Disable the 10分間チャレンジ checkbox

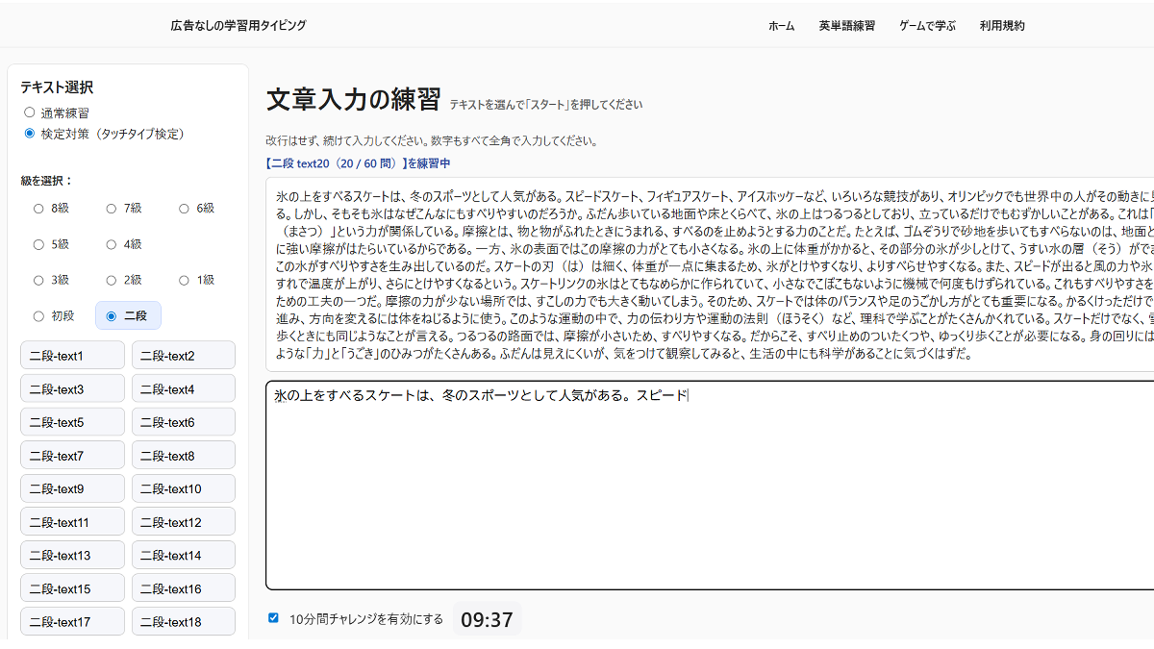pos(273,618)
